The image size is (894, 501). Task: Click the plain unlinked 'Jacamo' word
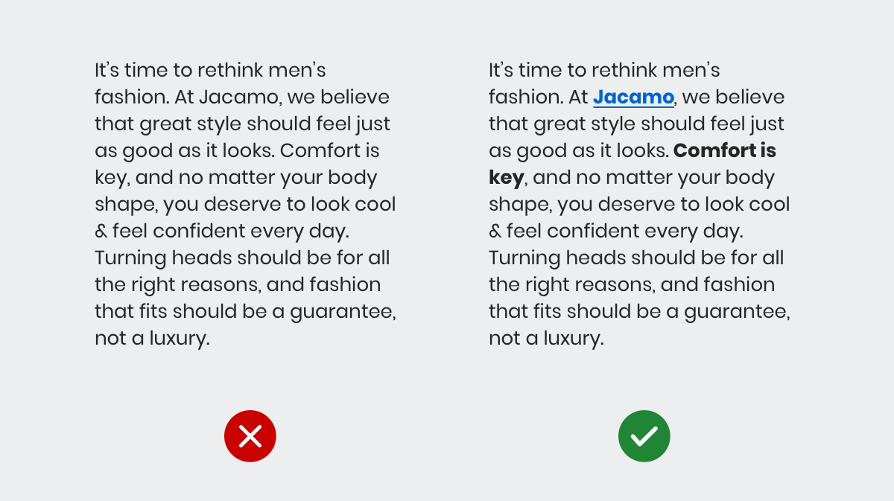tap(240, 98)
